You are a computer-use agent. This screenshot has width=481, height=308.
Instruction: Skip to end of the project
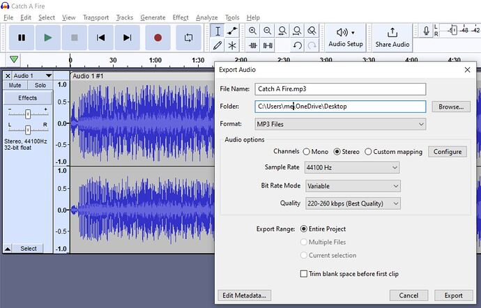(x=127, y=38)
